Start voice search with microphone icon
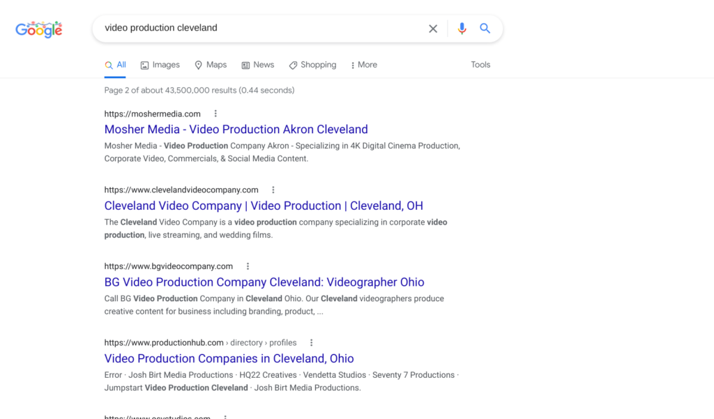 [x=462, y=29]
